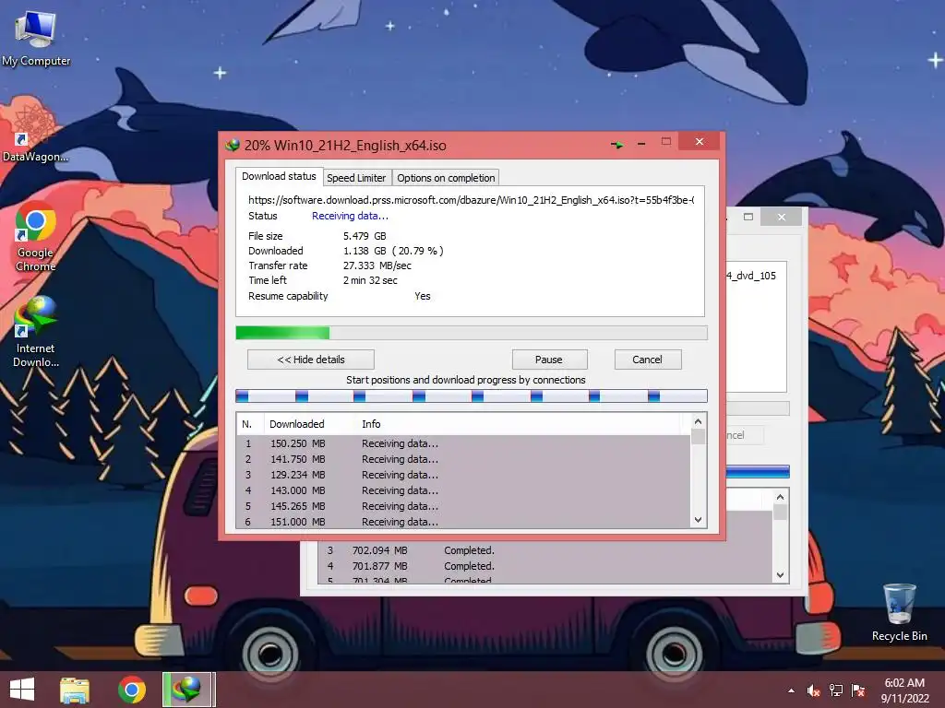Click the Downloaded column header
This screenshot has width=945, height=708.
click(x=310, y=424)
